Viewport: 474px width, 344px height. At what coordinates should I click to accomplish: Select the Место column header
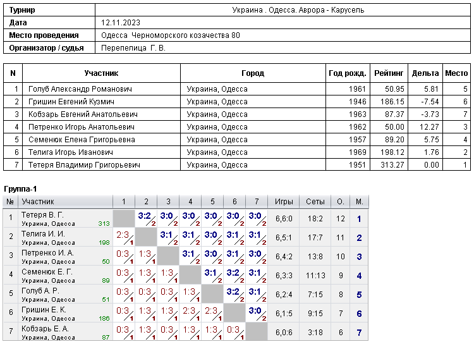tap(456, 73)
